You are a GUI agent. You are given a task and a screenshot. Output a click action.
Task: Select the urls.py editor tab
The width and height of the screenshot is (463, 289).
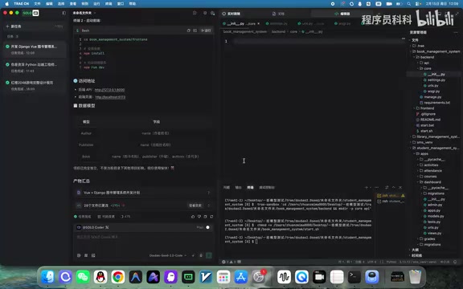click(311, 23)
